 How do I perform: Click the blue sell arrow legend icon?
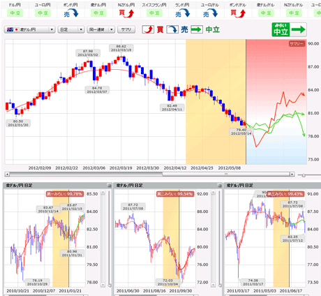(172, 29)
